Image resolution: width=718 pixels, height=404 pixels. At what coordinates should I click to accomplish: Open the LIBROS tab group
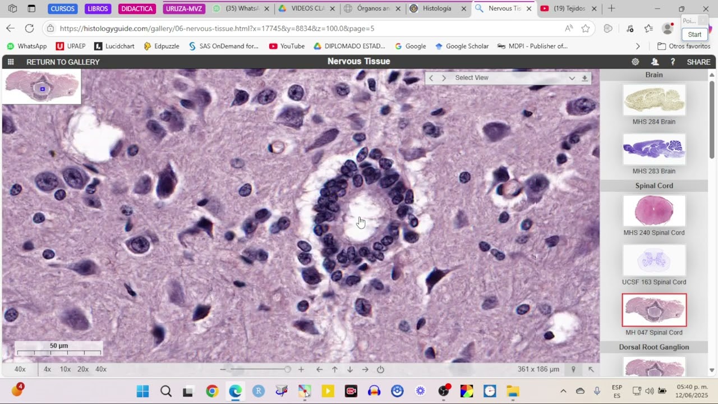[x=98, y=8]
